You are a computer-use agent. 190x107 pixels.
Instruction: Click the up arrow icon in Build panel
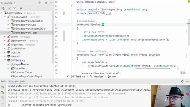click(x=3, y=104)
